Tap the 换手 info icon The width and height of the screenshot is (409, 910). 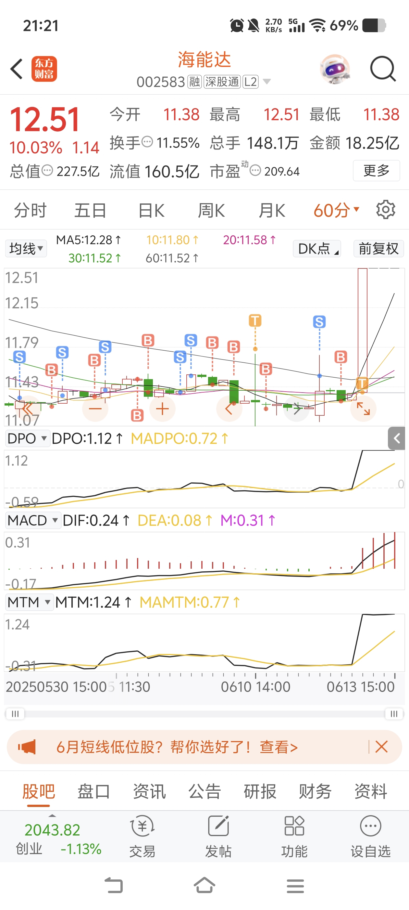pyautogui.click(x=147, y=142)
